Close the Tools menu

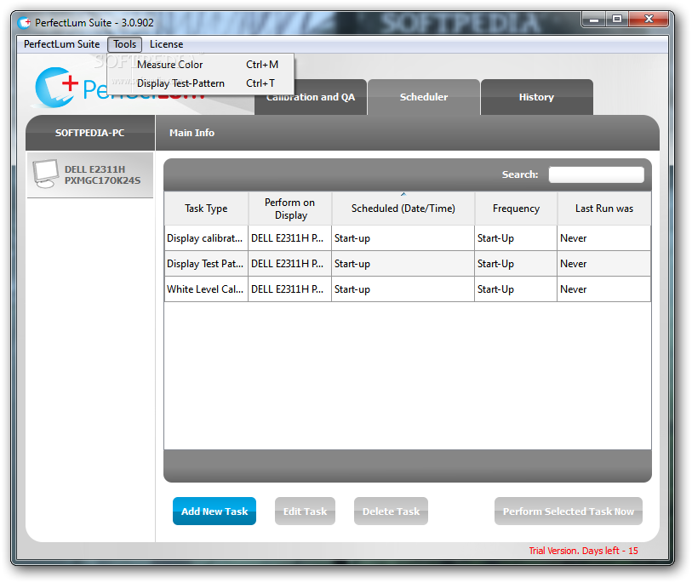124,44
